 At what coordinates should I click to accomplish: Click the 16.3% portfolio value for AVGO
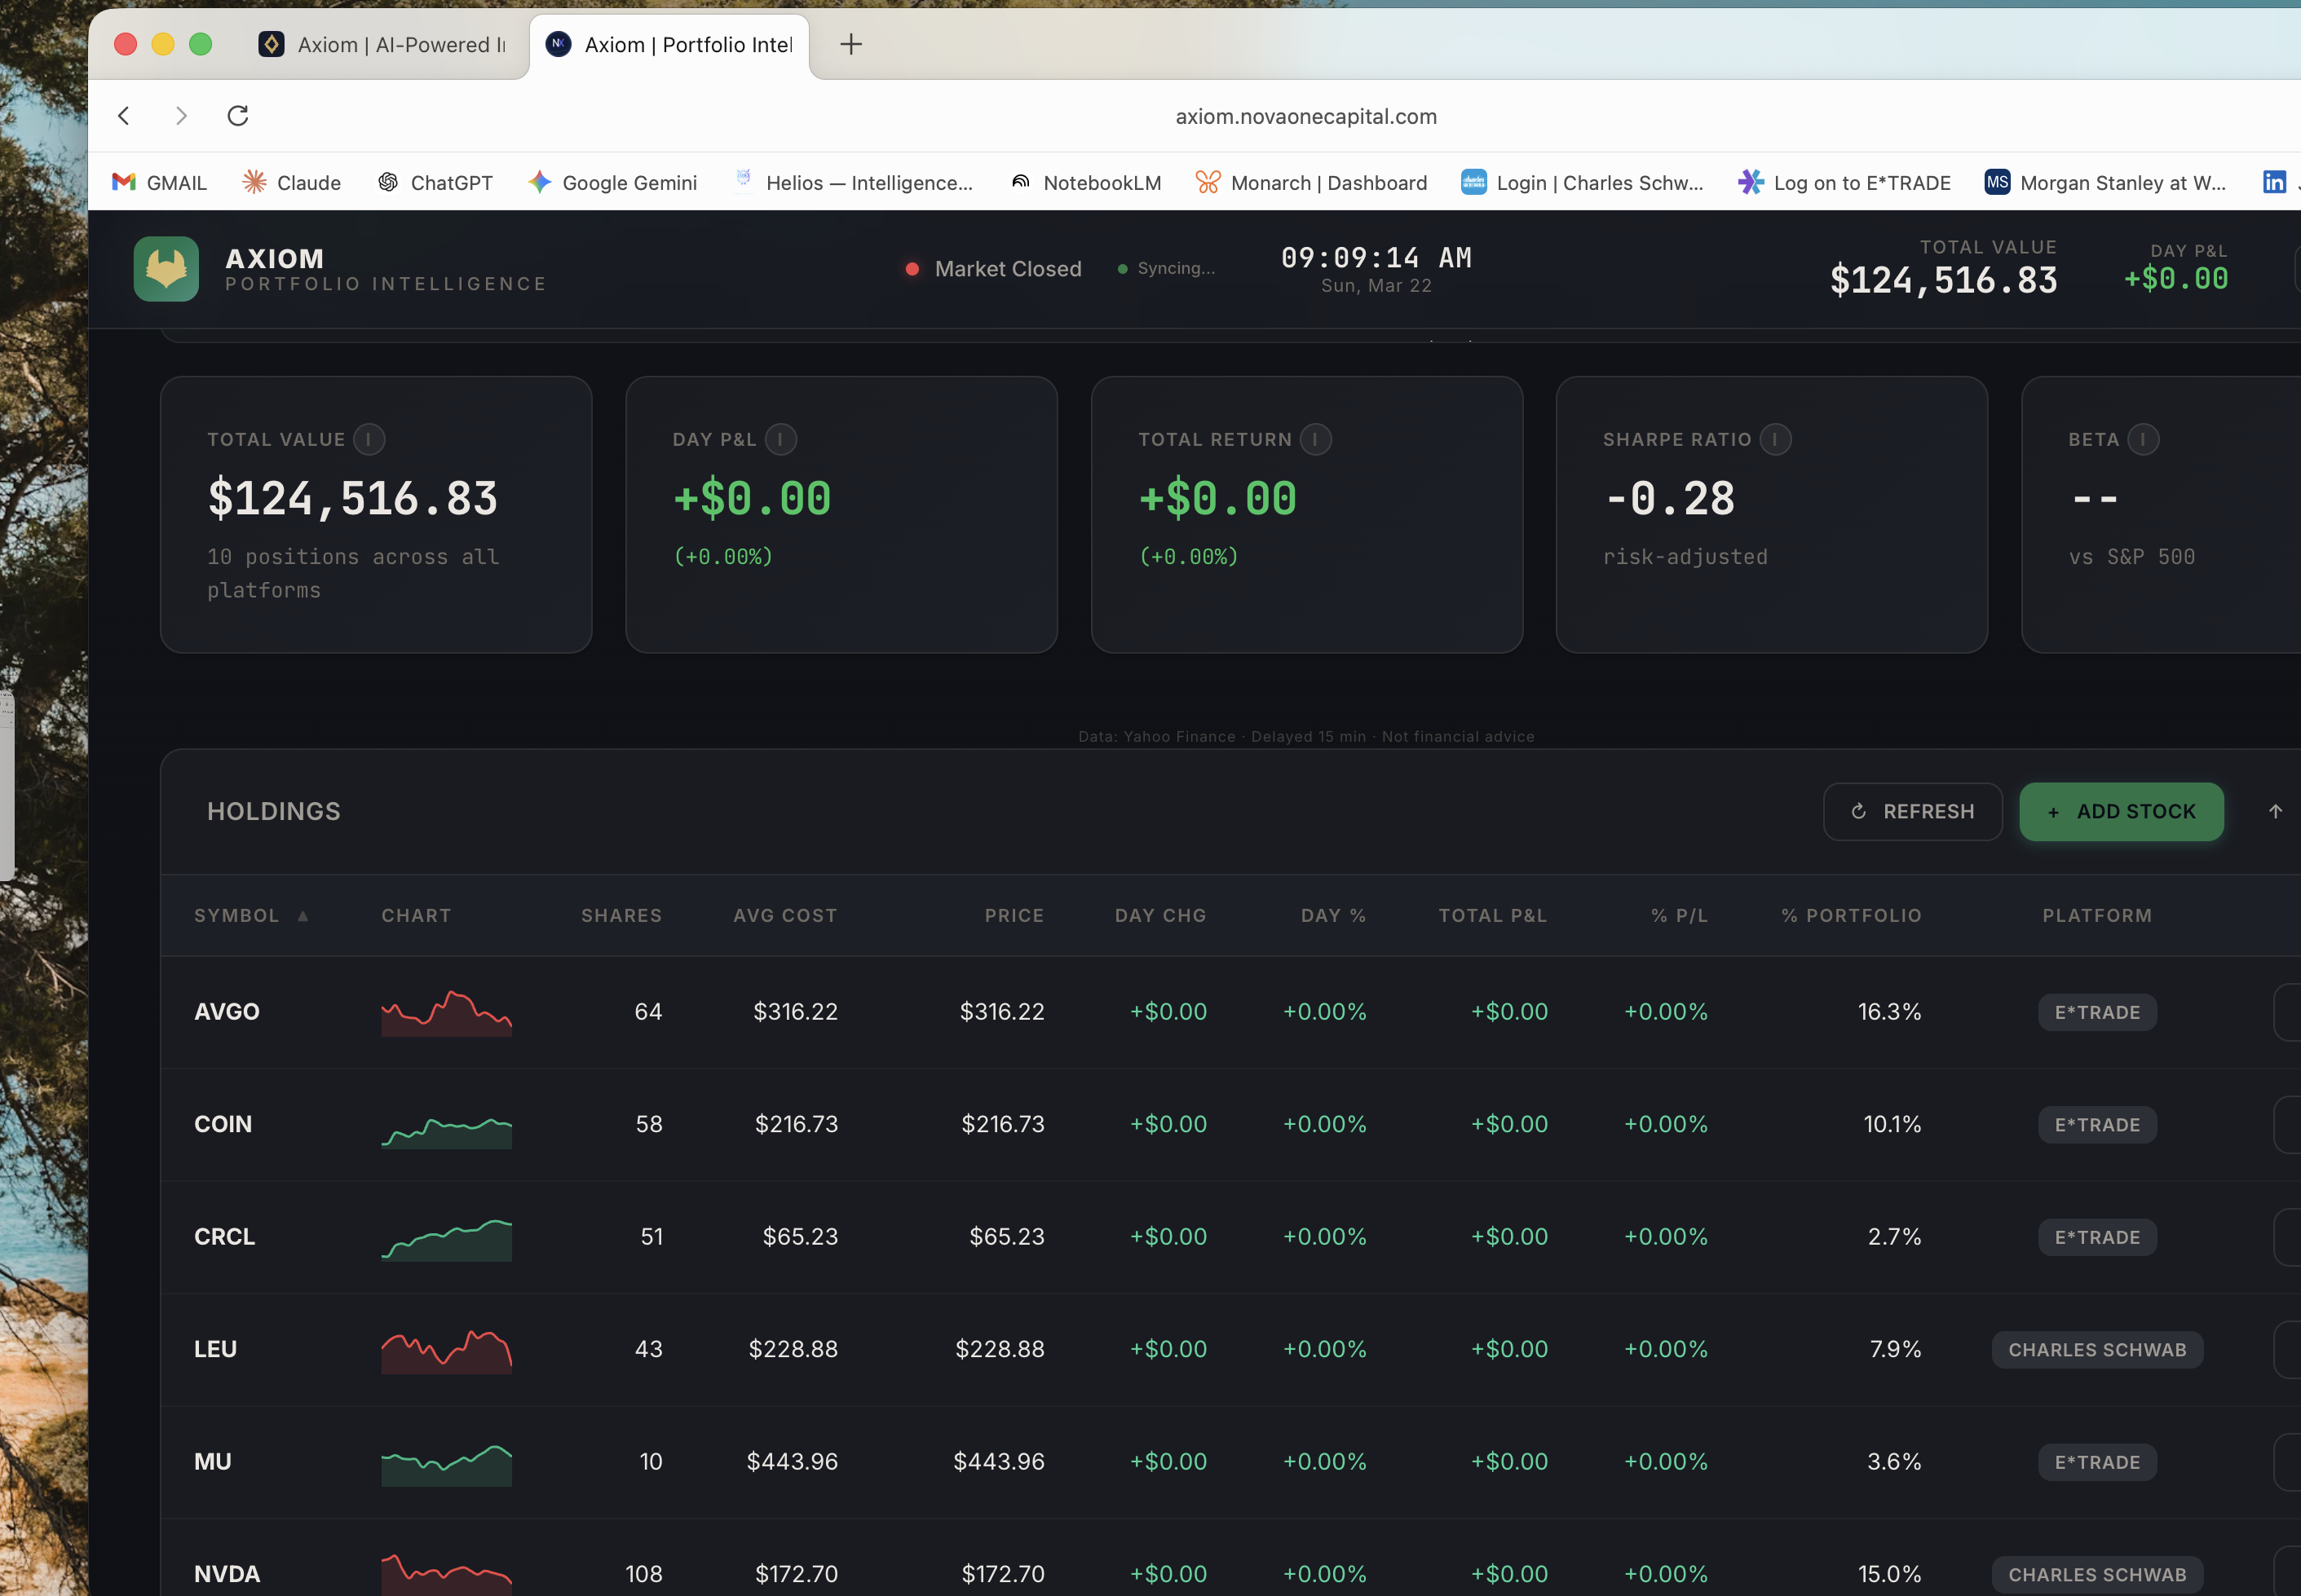pyautogui.click(x=1888, y=1011)
